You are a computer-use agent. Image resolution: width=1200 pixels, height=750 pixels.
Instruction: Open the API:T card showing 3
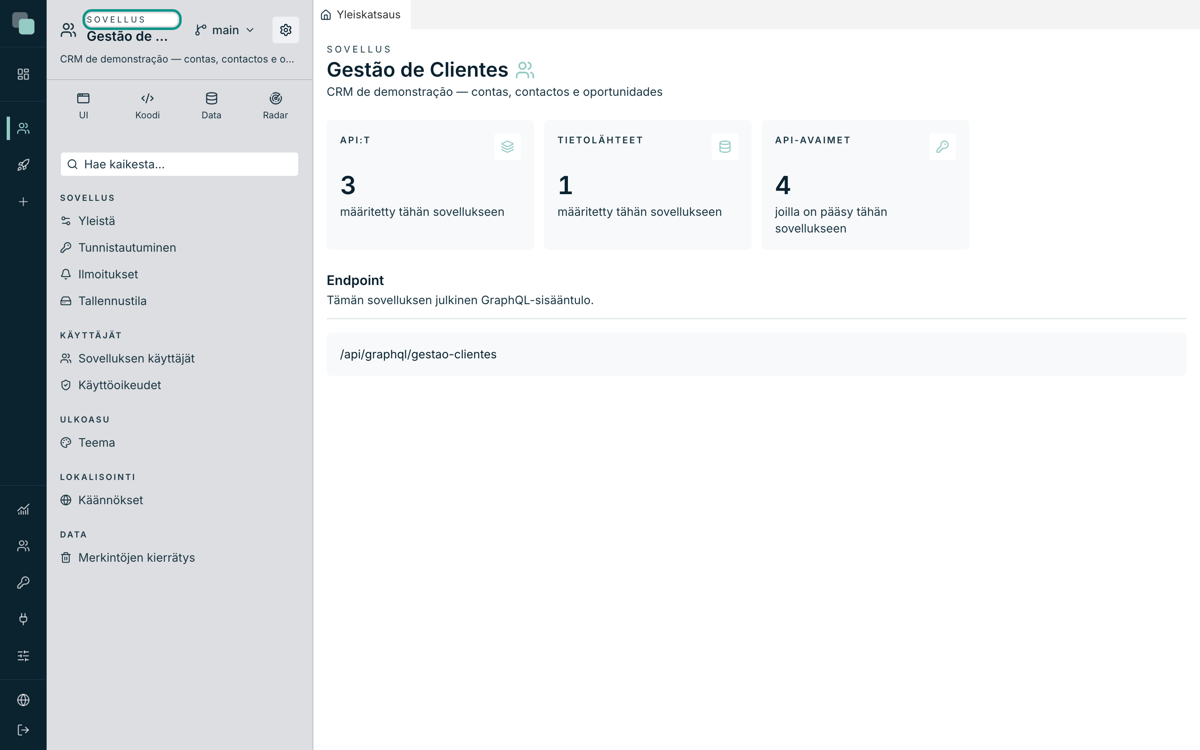[x=430, y=185]
